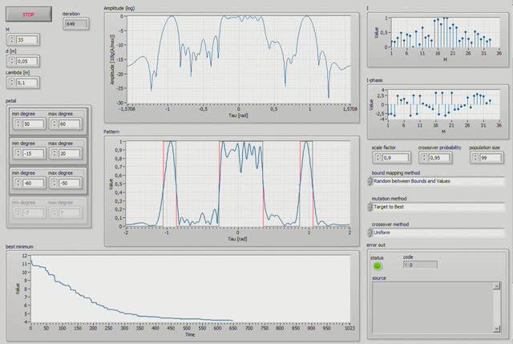The image size is (513, 344).
Task: Click the best minimum chart plot area
Action: click(x=191, y=289)
